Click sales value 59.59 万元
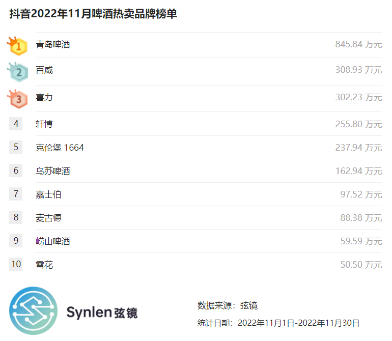Image resolution: width=392 pixels, height=341 pixels. (x=361, y=241)
